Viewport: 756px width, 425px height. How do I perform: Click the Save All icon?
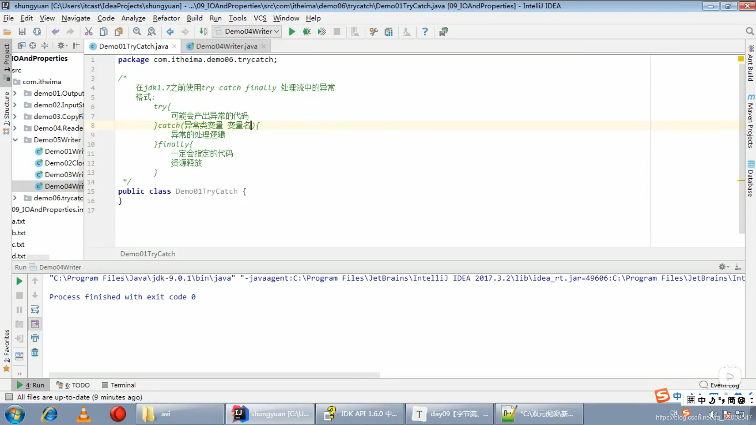click(22, 31)
